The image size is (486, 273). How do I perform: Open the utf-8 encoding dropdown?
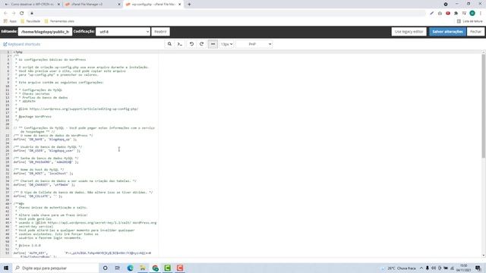123,32
